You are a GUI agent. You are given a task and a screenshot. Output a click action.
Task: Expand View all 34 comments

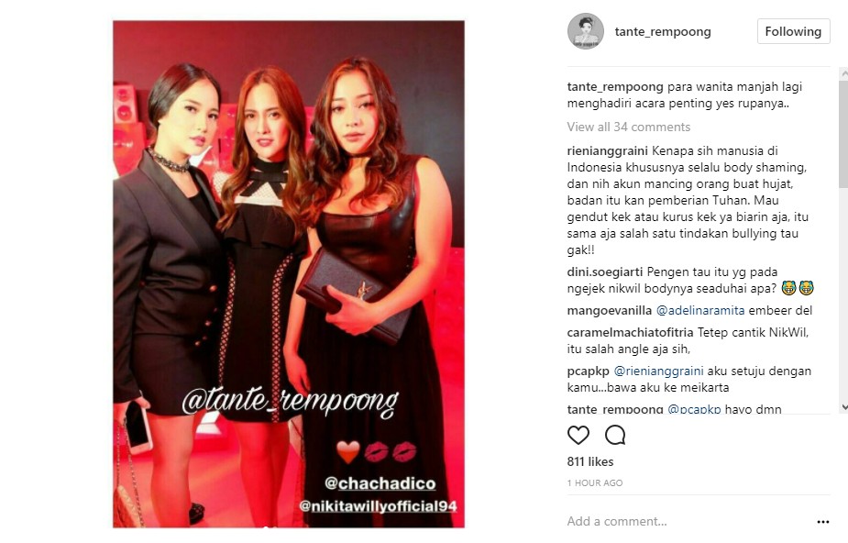(x=628, y=127)
